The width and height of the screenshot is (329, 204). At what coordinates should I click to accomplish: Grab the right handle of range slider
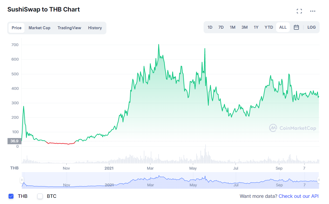tap(319, 180)
